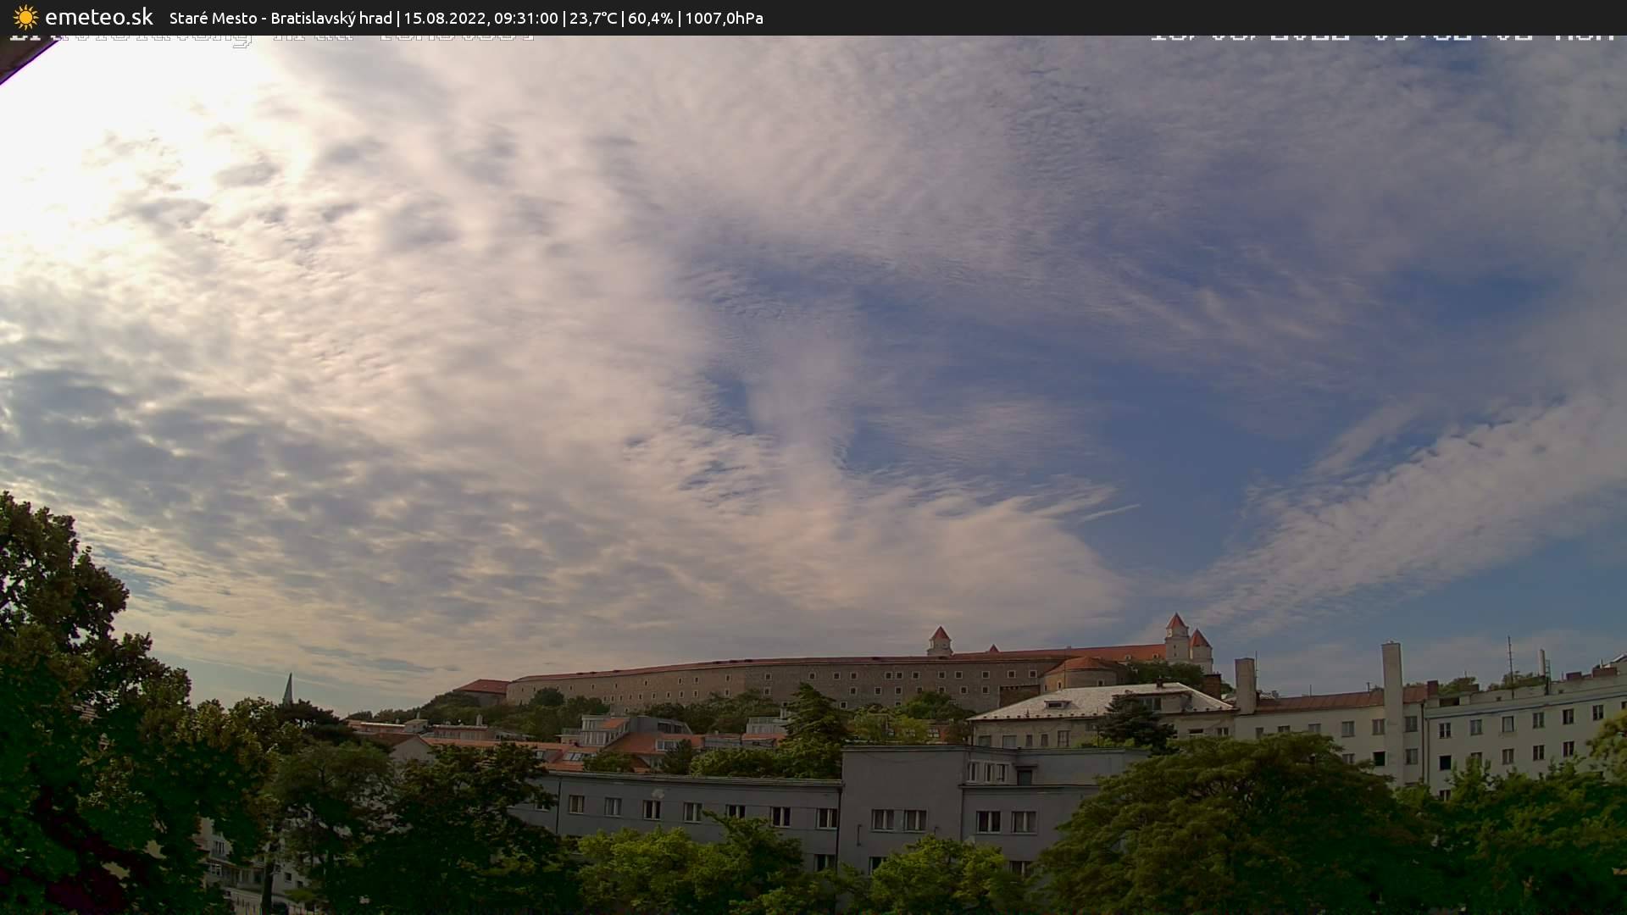Click the 09:31:00 time reading
The image size is (1627, 915).
click(525, 19)
